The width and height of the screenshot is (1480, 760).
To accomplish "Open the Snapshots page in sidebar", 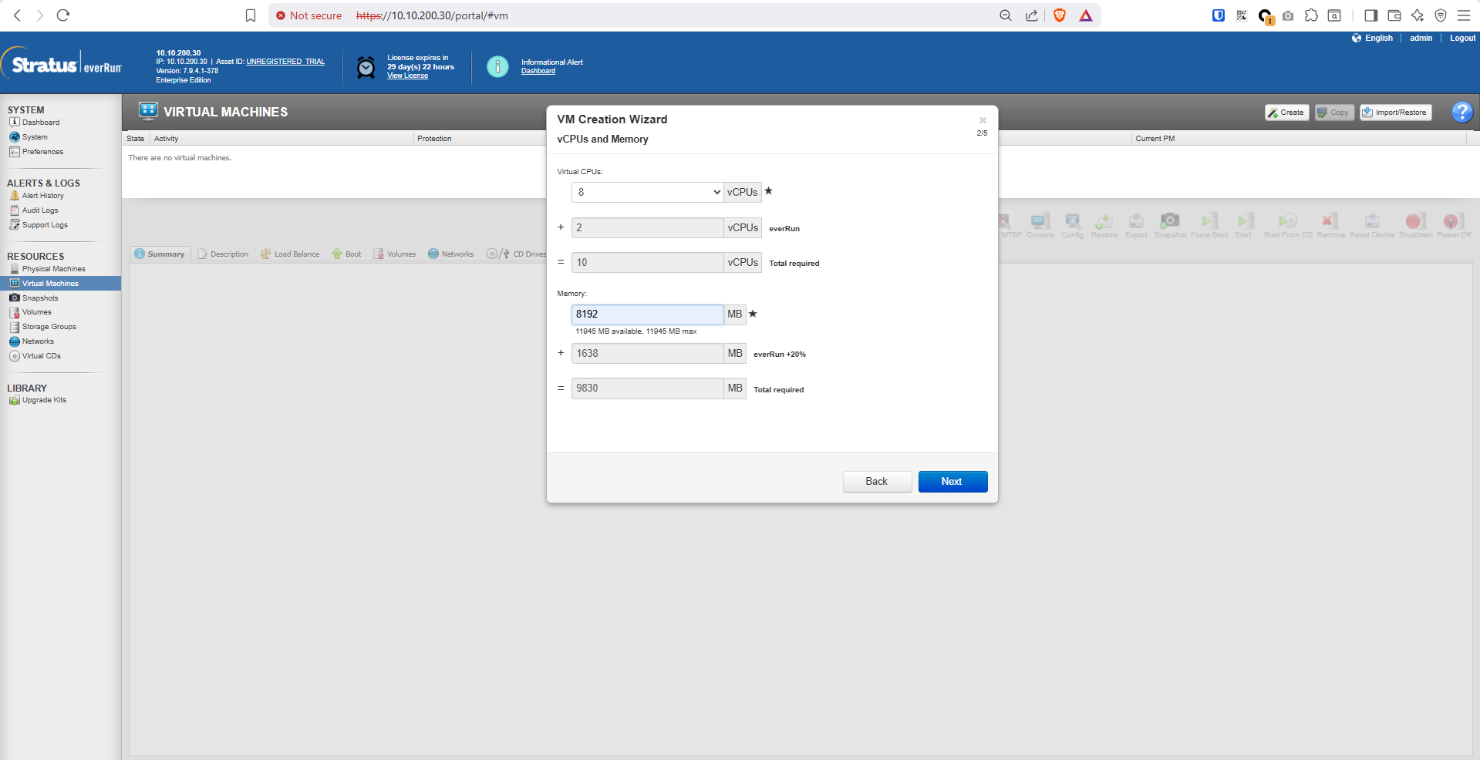I will tap(40, 298).
